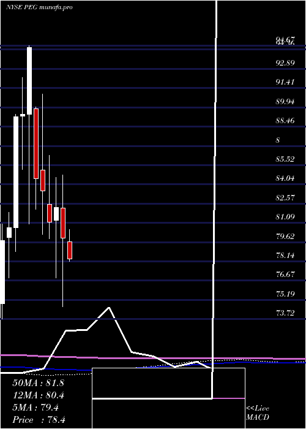This screenshot has width=306, height=429.
Task: Click the 88.46 price axis label
Action: coord(285,121)
